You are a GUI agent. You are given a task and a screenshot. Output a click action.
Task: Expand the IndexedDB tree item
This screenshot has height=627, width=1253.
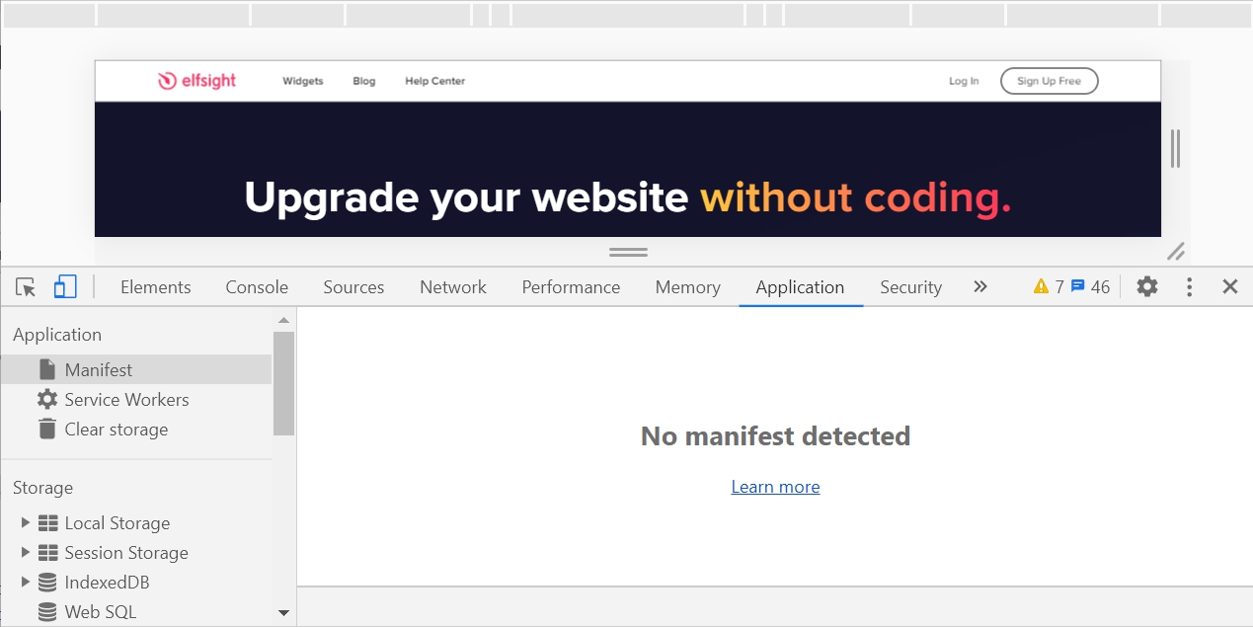point(24,582)
